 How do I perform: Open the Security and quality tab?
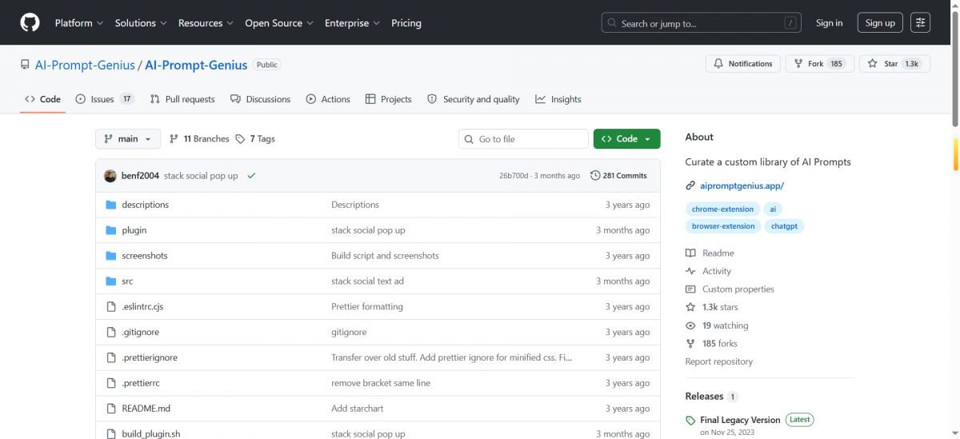click(x=474, y=99)
